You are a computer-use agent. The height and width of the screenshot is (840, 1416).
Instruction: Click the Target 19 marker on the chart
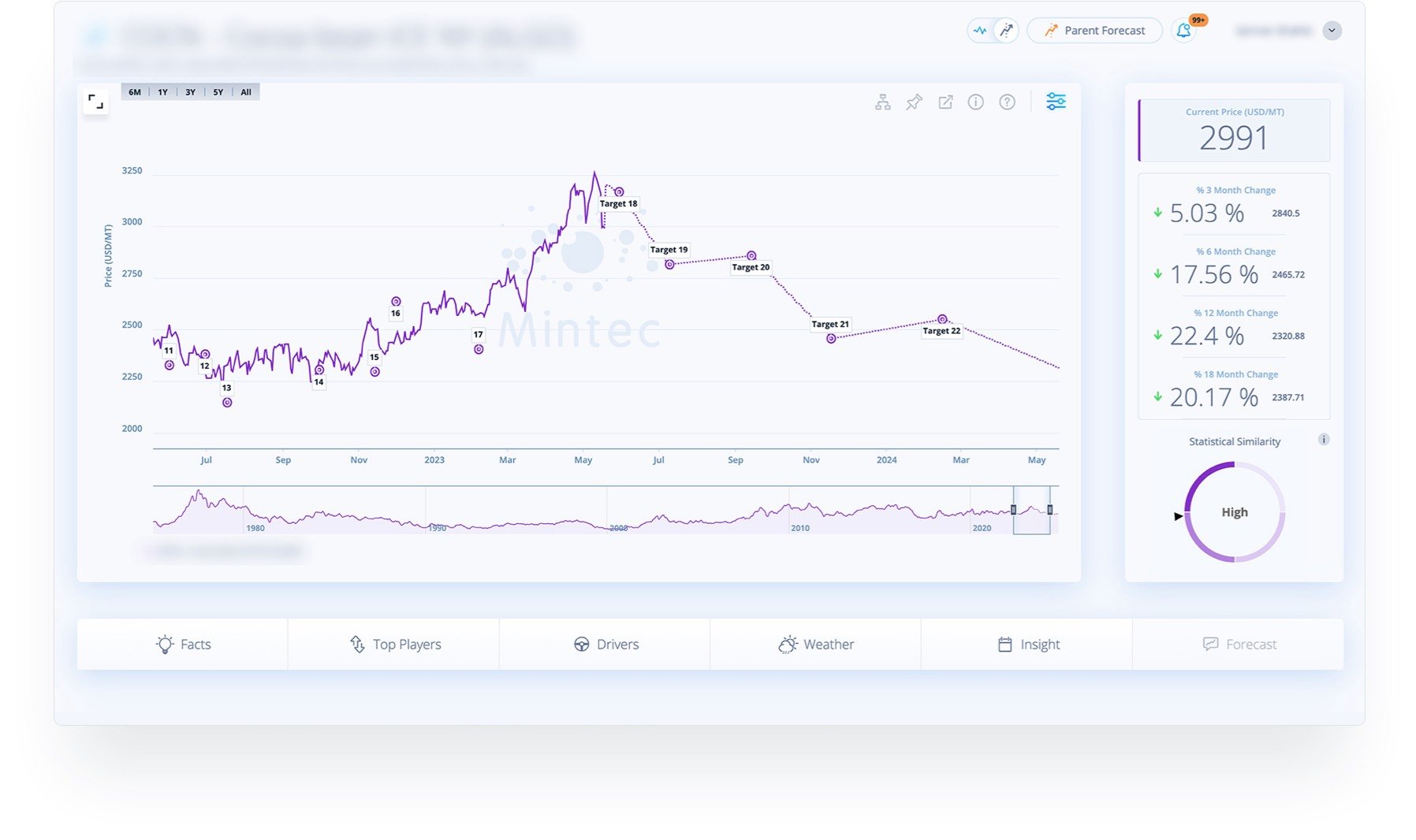pyautogui.click(x=670, y=264)
